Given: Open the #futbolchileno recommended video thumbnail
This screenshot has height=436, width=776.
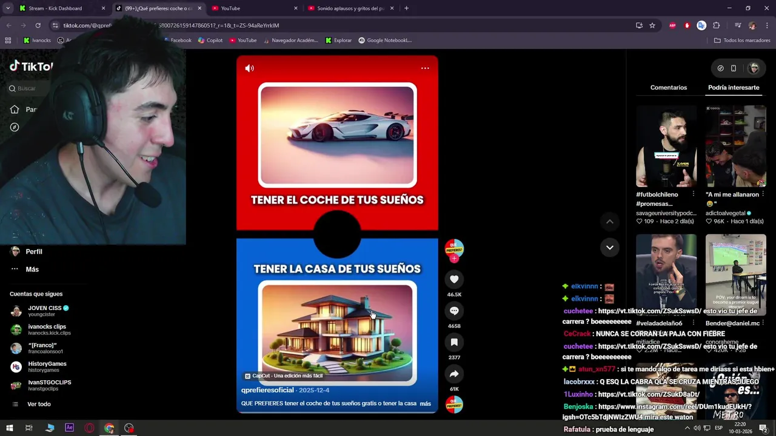Looking at the screenshot, I should tap(666, 147).
